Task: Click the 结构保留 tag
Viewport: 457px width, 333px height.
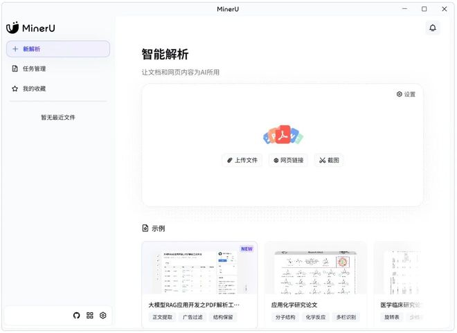Action: [x=223, y=317]
